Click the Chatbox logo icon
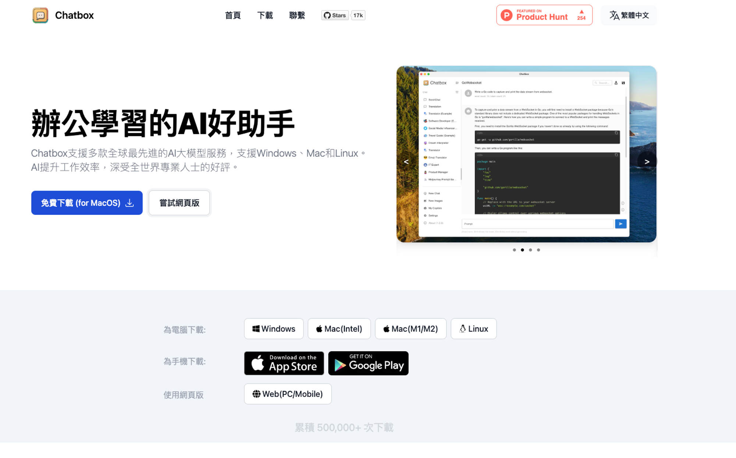 tap(40, 15)
